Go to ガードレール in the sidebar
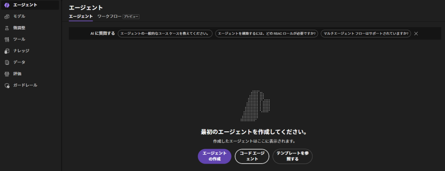 pyautogui.click(x=25, y=85)
